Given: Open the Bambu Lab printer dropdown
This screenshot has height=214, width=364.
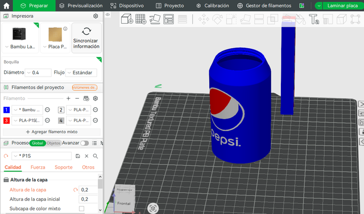Looking at the screenshot, I should (x=20, y=47).
